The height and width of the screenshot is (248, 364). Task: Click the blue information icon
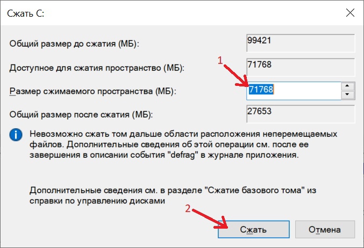click(16, 134)
